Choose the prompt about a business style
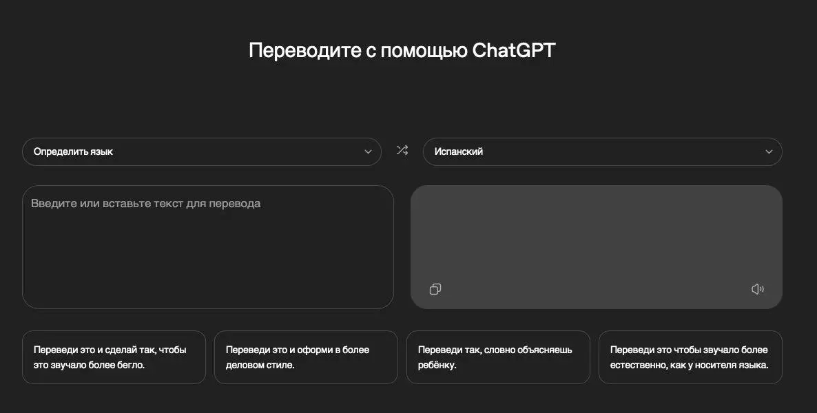The height and width of the screenshot is (413, 817). point(306,357)
